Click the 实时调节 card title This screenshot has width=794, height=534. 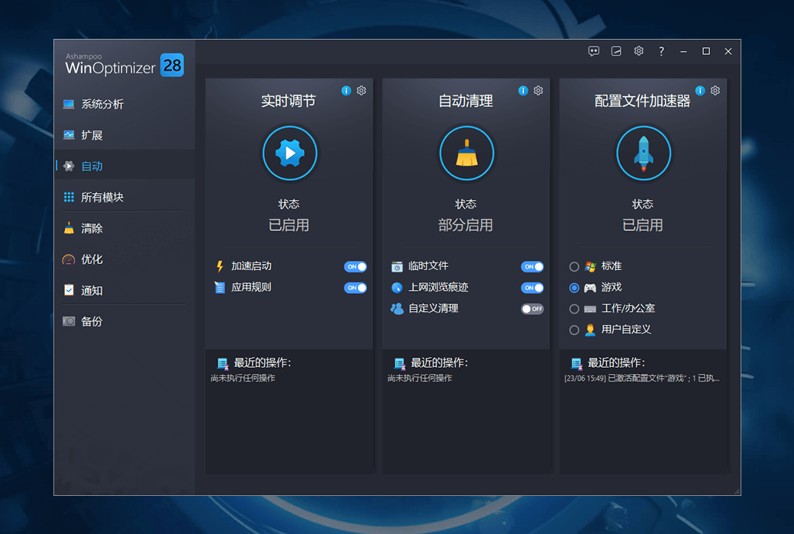(x=289, y=101)
